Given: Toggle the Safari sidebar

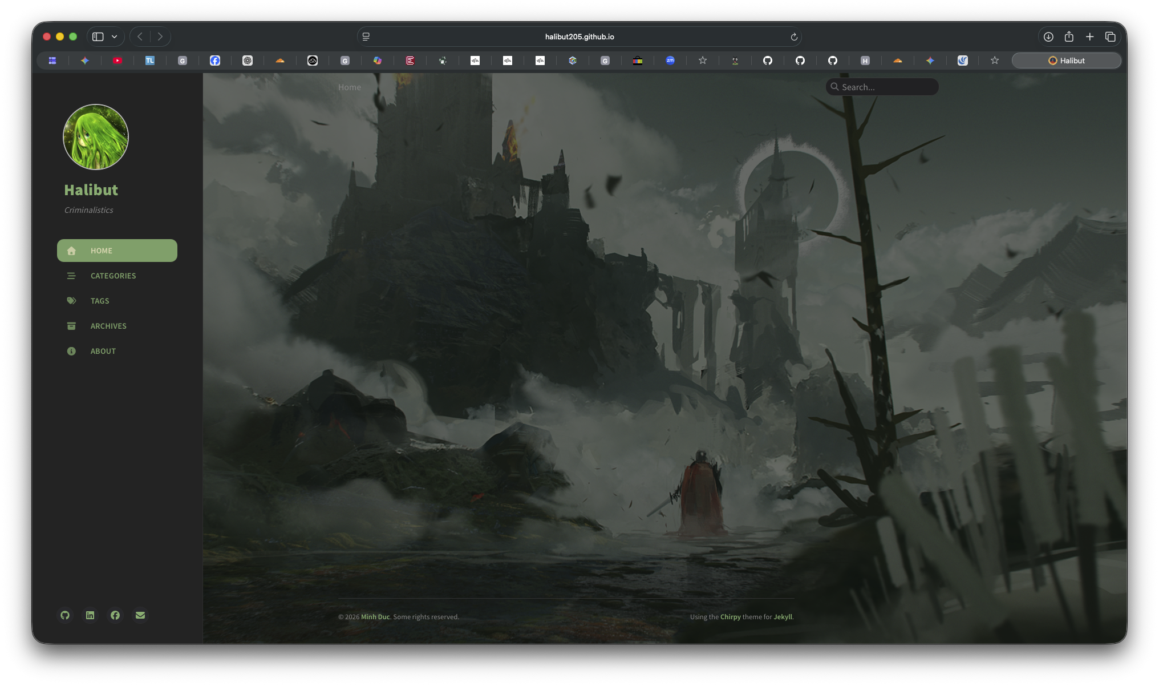Looking at the screenshot, I should point(98,37).
